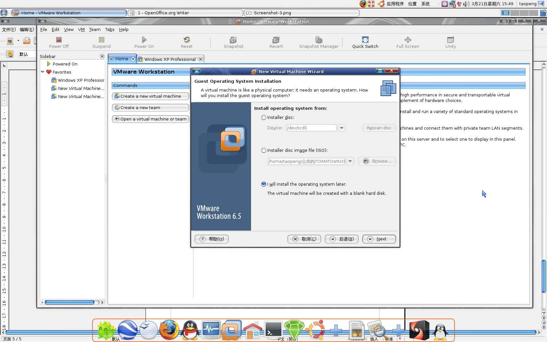Click the Next button in wizard
Viewport: 547px width, 342px height.
pos(379,239)
